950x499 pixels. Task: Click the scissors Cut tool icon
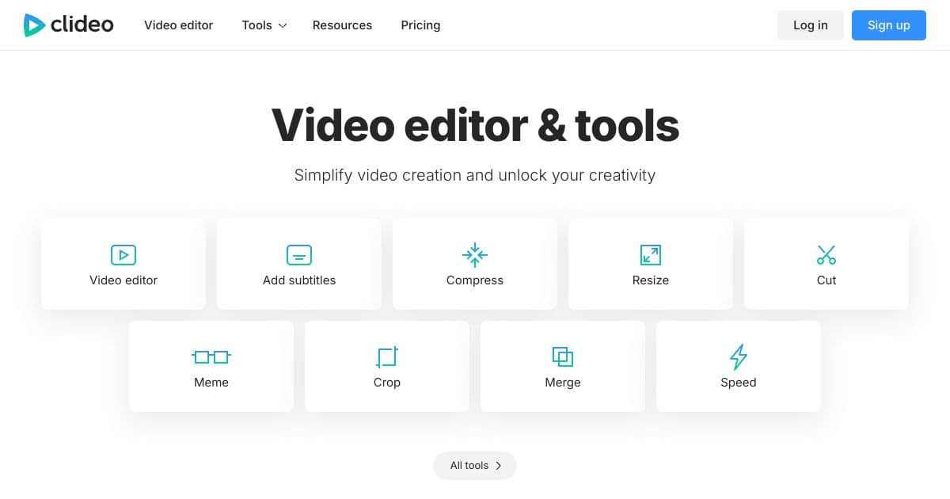tap(826, 255)
